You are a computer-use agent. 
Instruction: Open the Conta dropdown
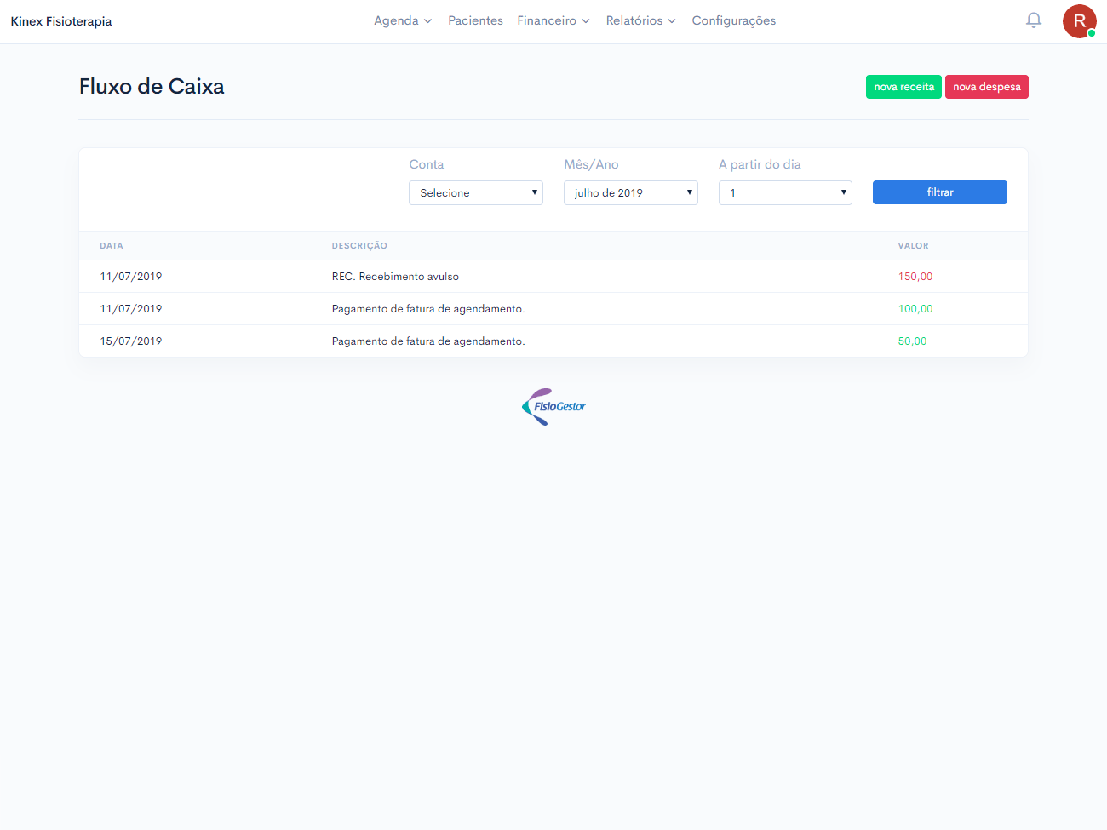pos(476,192)
